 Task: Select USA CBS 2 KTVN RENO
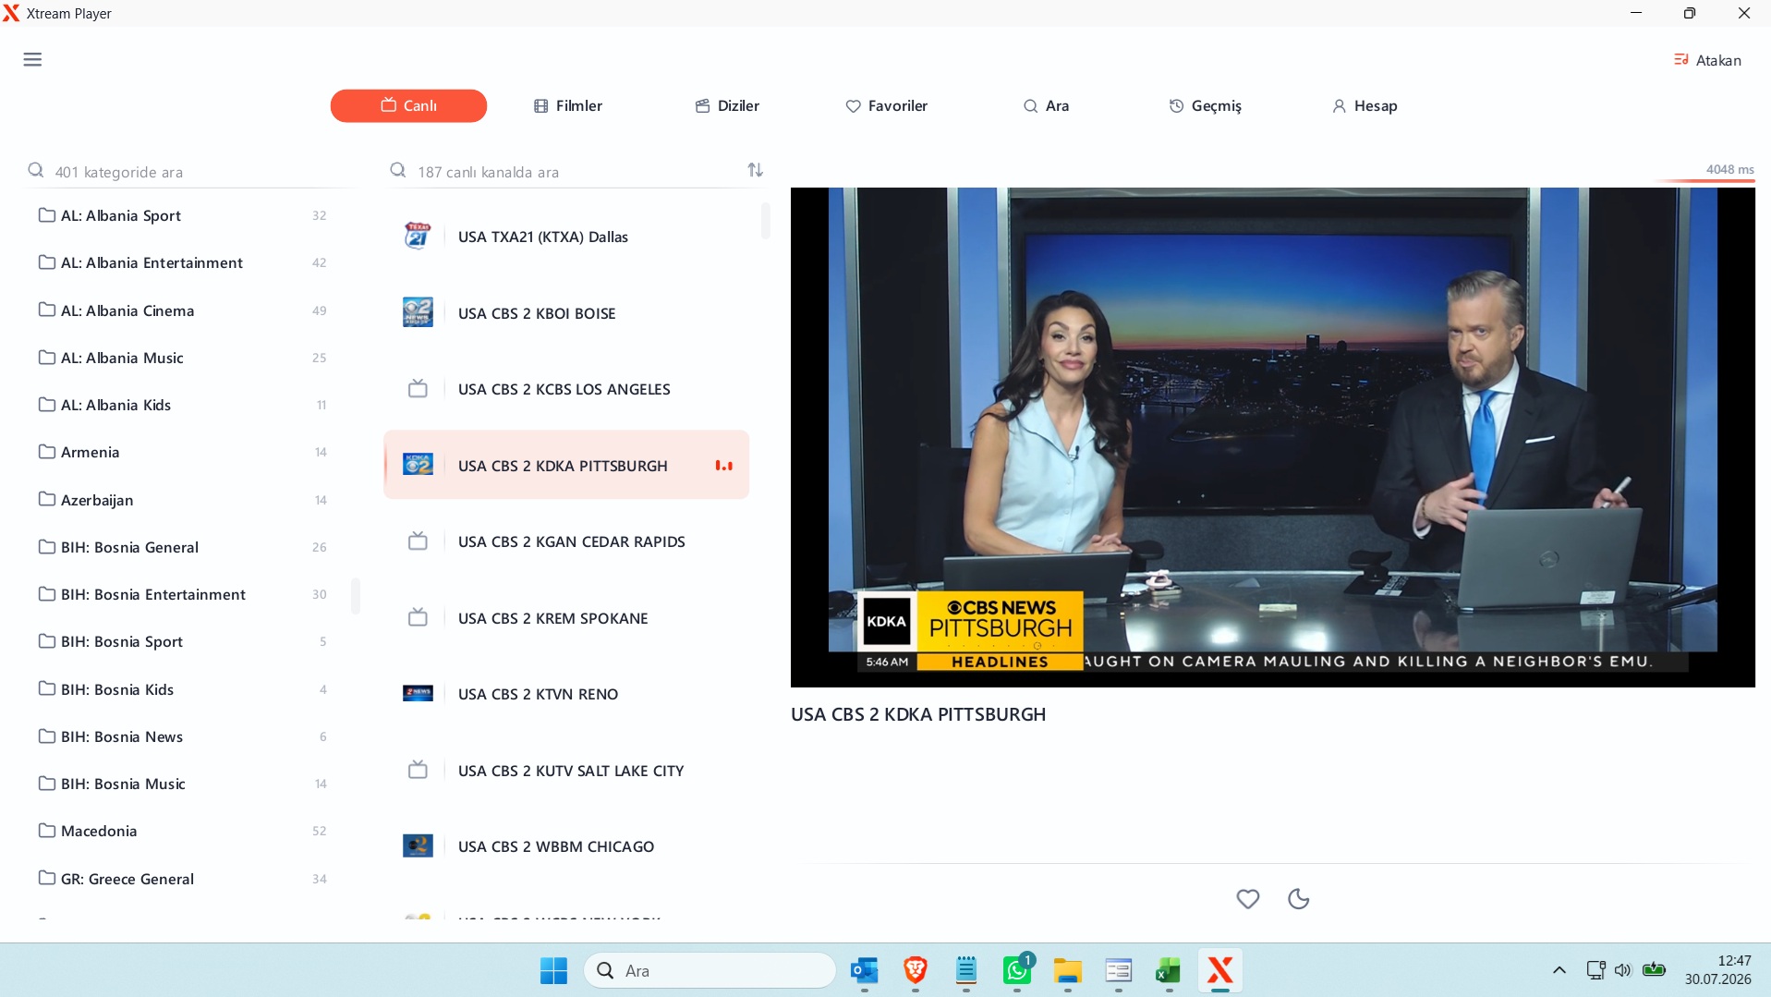(566, 694)
